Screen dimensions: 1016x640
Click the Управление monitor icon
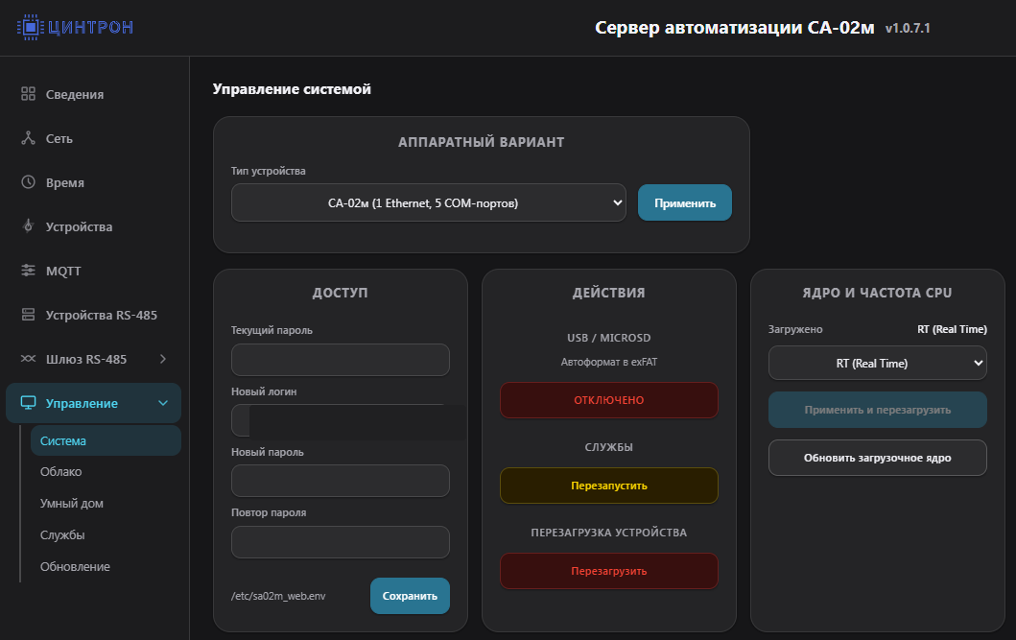coord(28,403)
